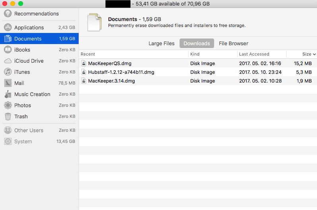Switch to the Large Files tab
Viewport: 317px width, 210px height.
[161, 43]
